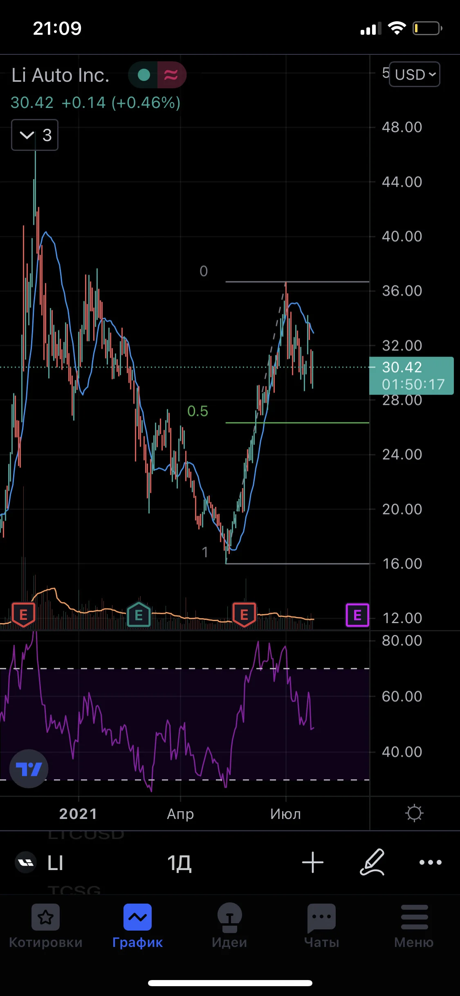Viewport: 460px width, 996px height.
Task: Open symbol search for LI
Action: (x=55, y=863)
